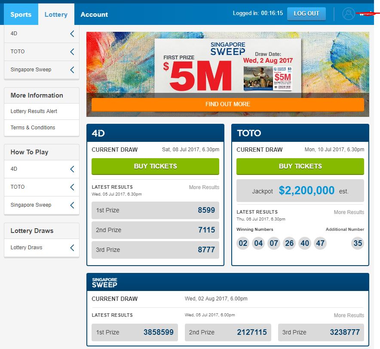
Task: Switch to the Sports tab
Action: 21,14
